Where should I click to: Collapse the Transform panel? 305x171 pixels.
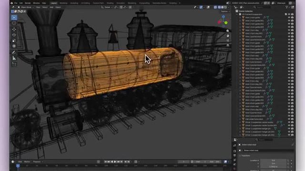tap(240, 156)
